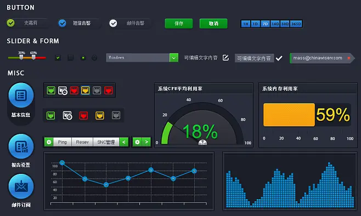This screenshot has height=216, width=361.
Task: Remove the mass@chinawiserv.com tag with red x
Action: tap(349, 58)
